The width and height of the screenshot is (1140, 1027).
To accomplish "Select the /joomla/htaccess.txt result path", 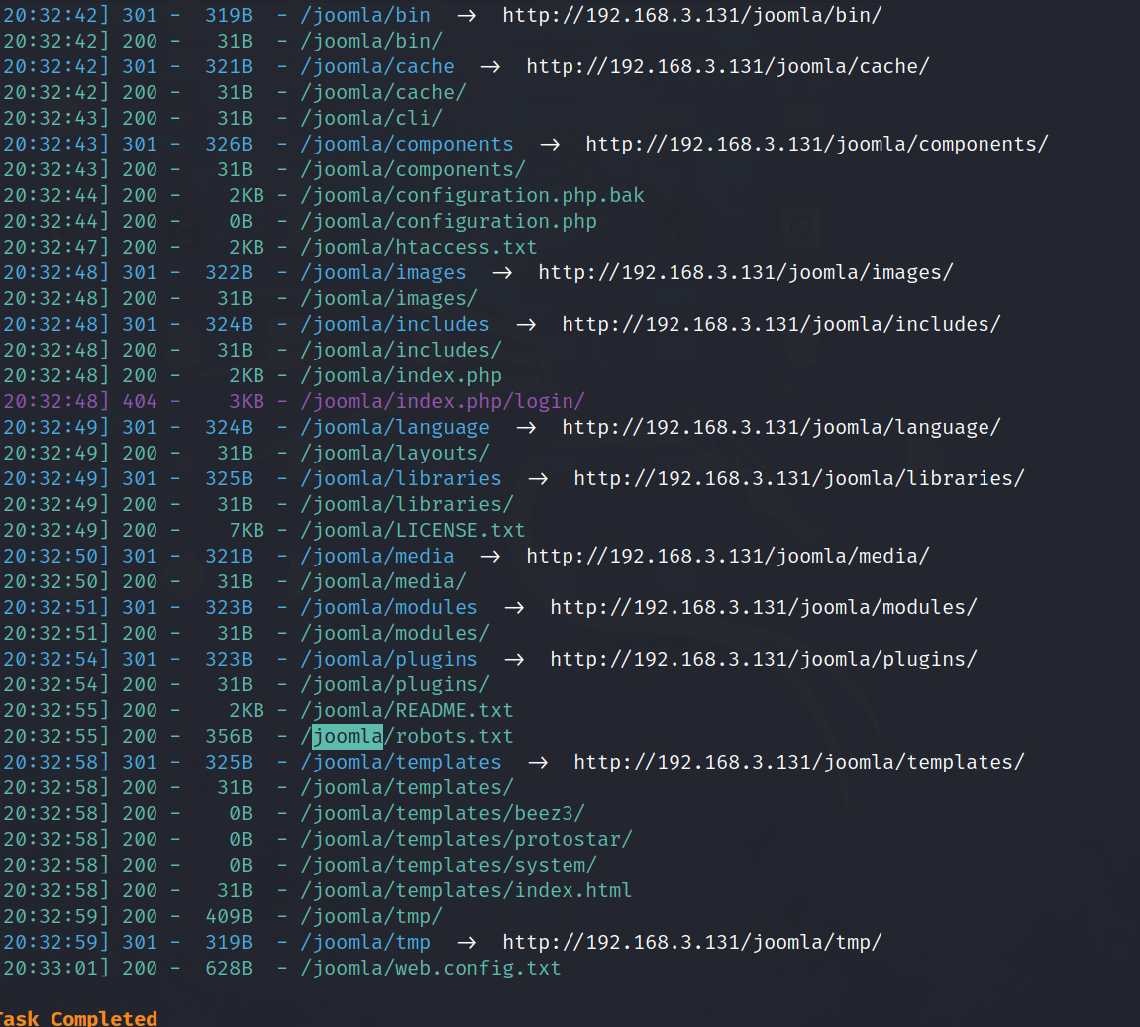I will tap(419, 247).
